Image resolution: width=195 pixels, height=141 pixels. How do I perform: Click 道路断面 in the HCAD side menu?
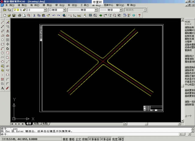(x=189, y=104)
